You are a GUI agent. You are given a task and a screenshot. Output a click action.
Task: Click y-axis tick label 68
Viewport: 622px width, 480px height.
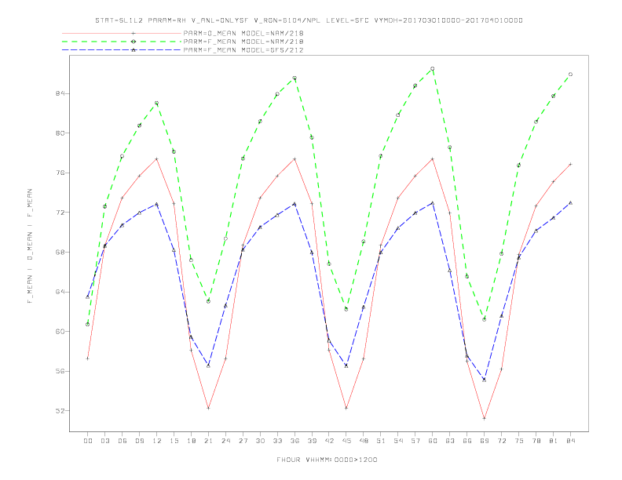[60, 253]
